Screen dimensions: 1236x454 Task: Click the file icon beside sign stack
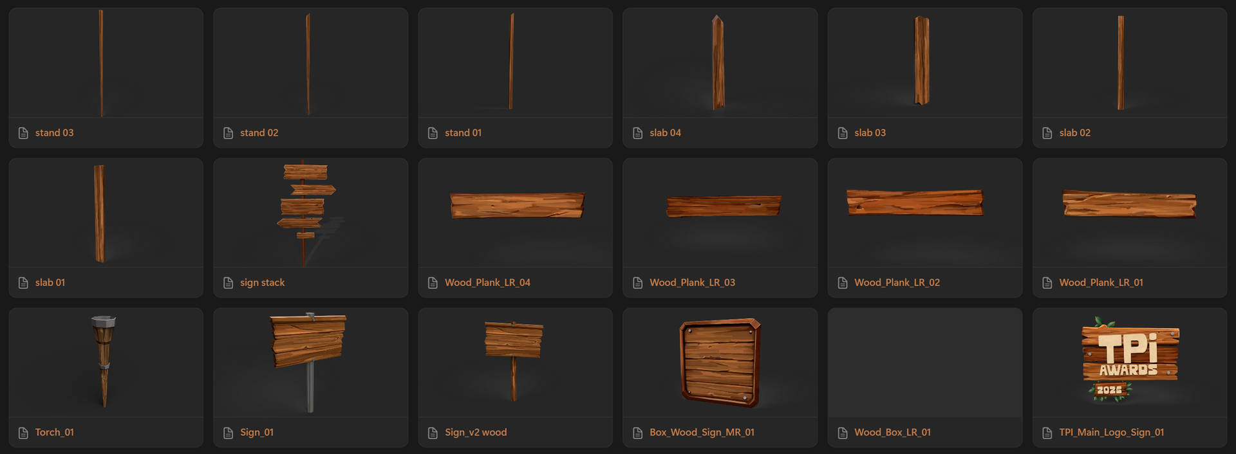228,283
